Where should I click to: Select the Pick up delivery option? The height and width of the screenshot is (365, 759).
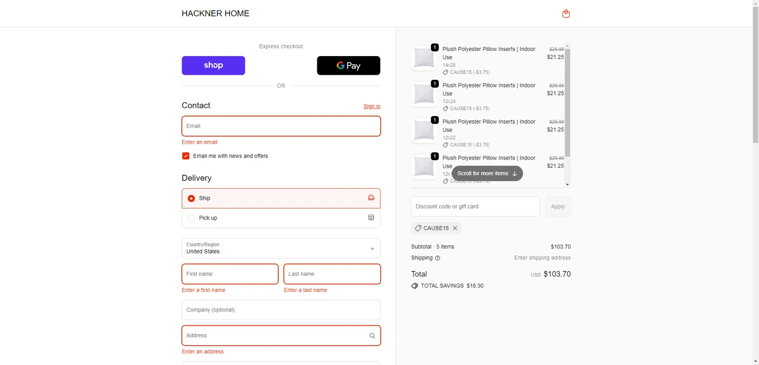point(281,218)
